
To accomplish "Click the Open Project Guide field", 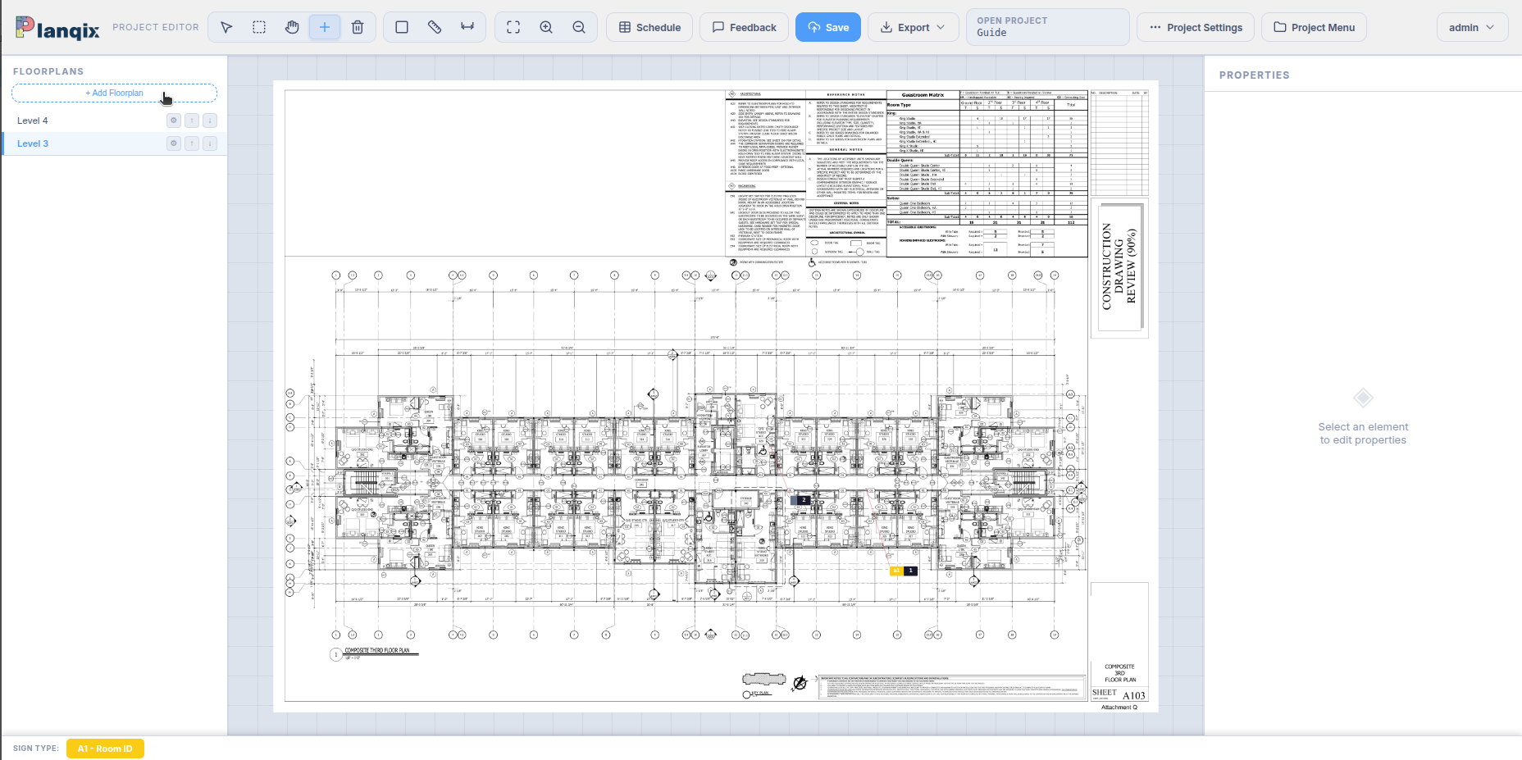I will coord(1048,27).
